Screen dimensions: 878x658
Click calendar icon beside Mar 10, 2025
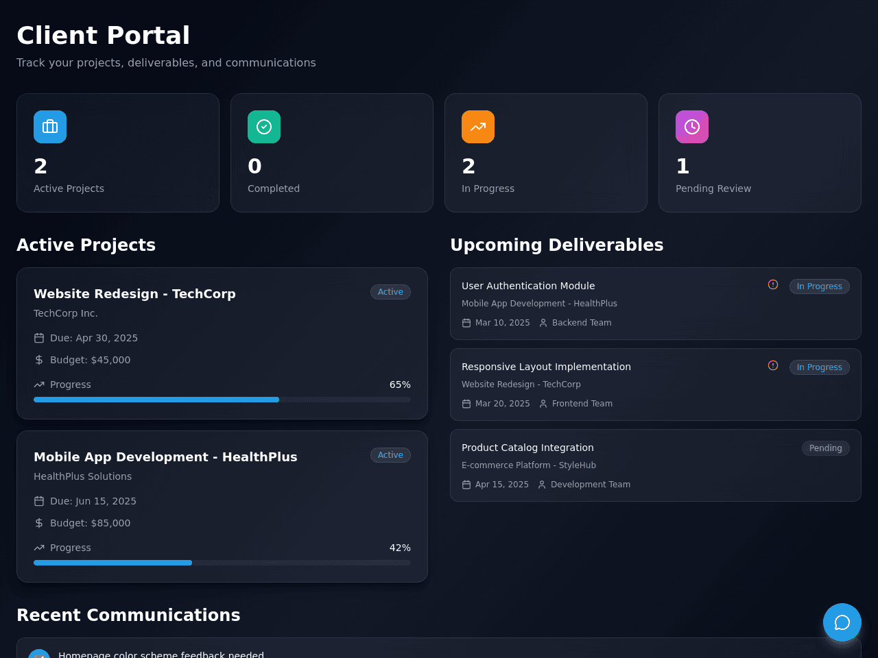pos(466,323)
